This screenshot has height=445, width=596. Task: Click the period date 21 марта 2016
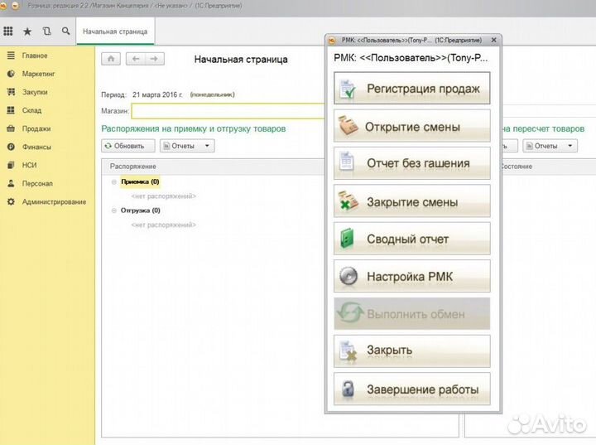coord(157,94)
